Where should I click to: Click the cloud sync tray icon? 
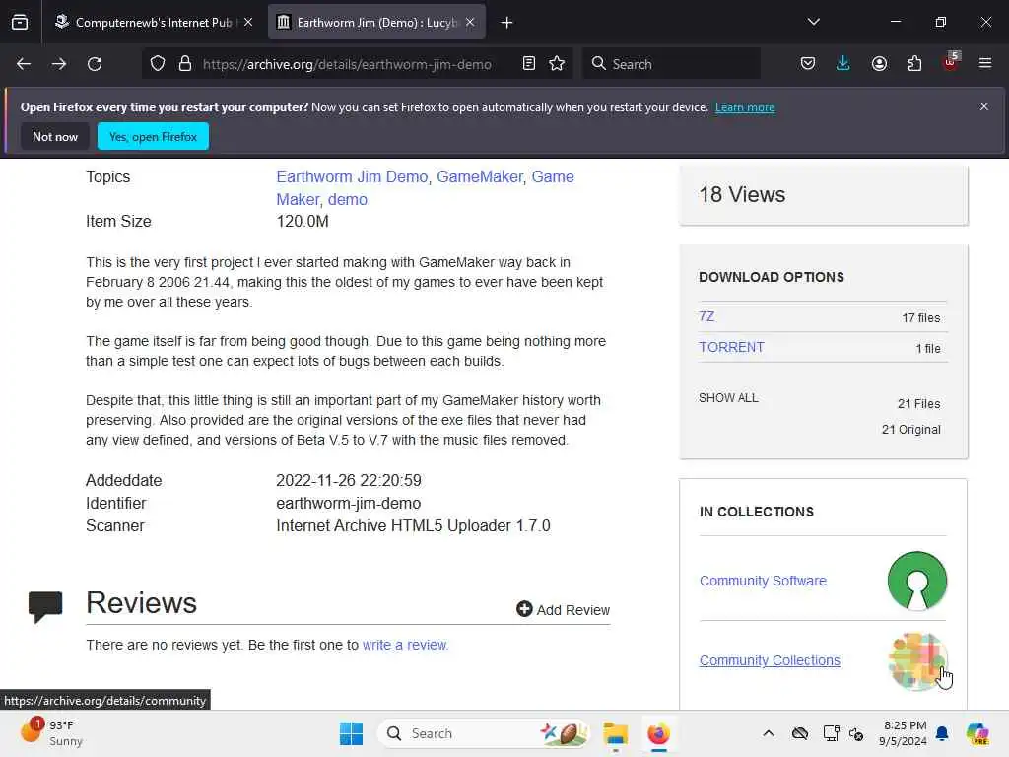(800, 733)
